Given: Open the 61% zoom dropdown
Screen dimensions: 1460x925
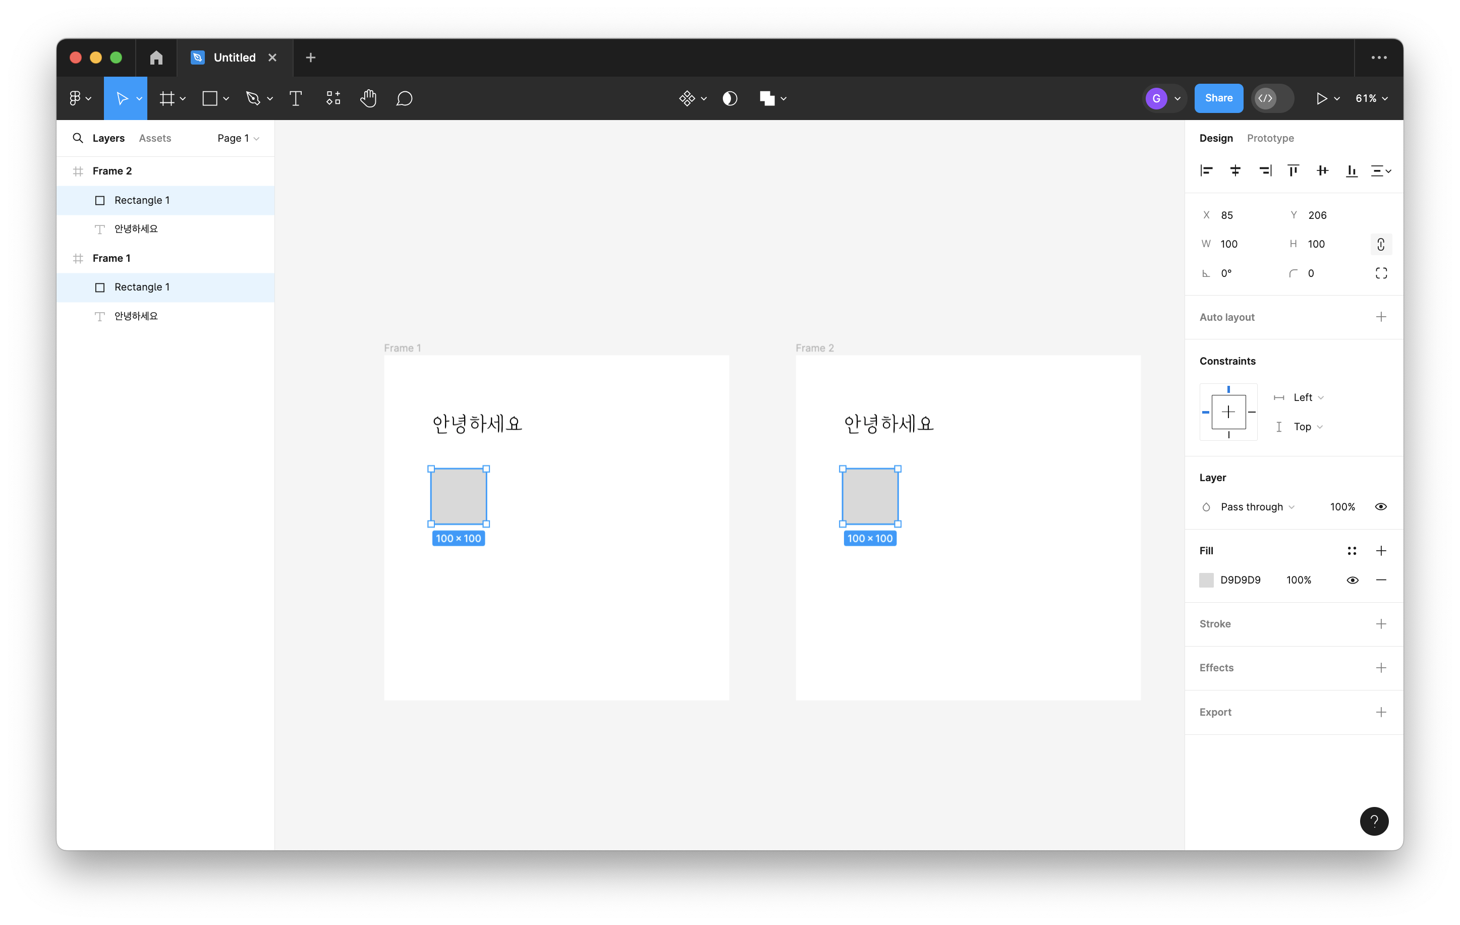Looking at the screenshot, I should point(1372,98).
